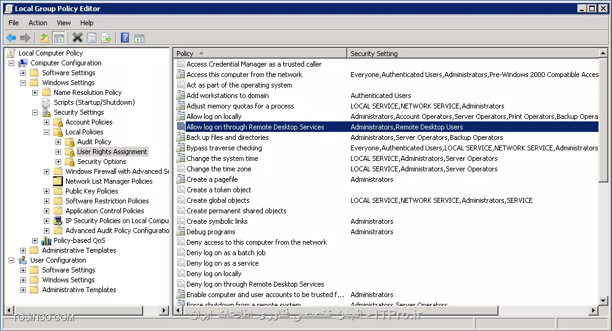The height and width of the screenshot is (331, 612).
Task: Select Advanced Audit Policy Configuration node
Action: pyautogui.click(x=117, y=231)
